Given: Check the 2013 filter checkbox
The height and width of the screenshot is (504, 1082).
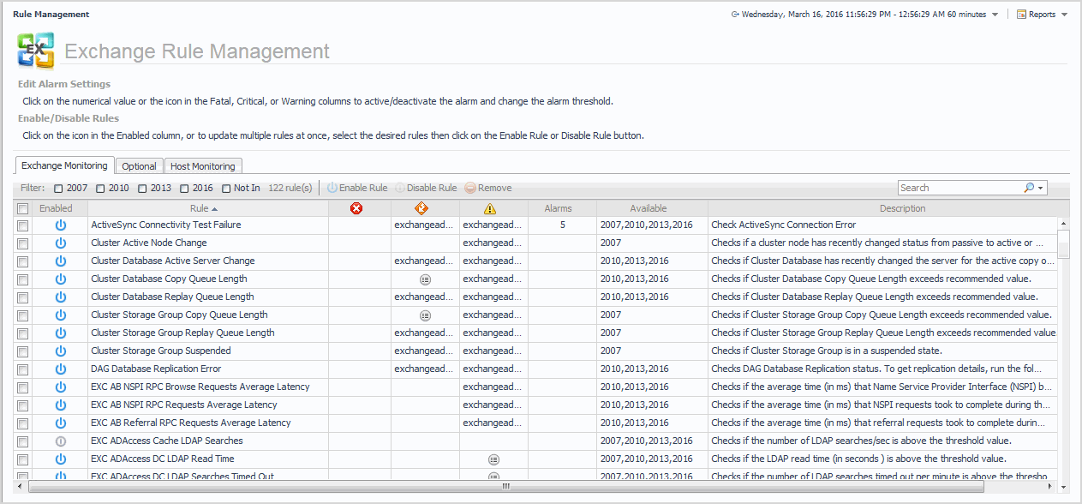Looking at the screenshot, I should (142, 189).
